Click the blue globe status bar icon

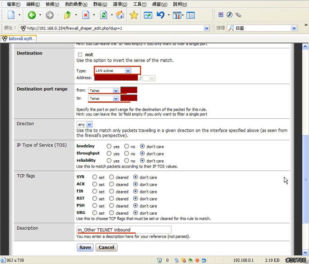tap(177, 260)
